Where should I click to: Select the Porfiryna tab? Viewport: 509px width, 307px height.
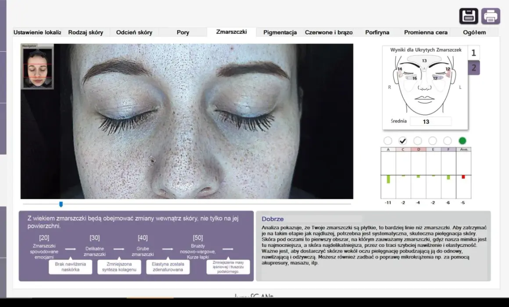(x=377, y=32)
